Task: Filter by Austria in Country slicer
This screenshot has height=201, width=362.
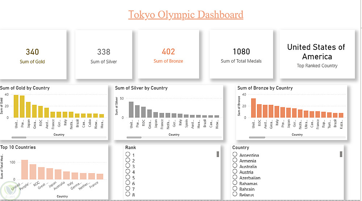Action: pyautogui.click(x=235, y=171)
